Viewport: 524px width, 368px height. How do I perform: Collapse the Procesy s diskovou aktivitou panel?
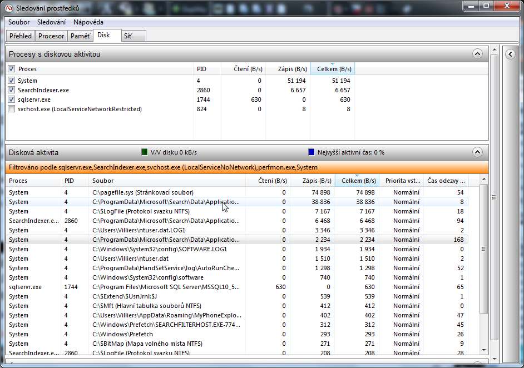[x=477, y=54]
